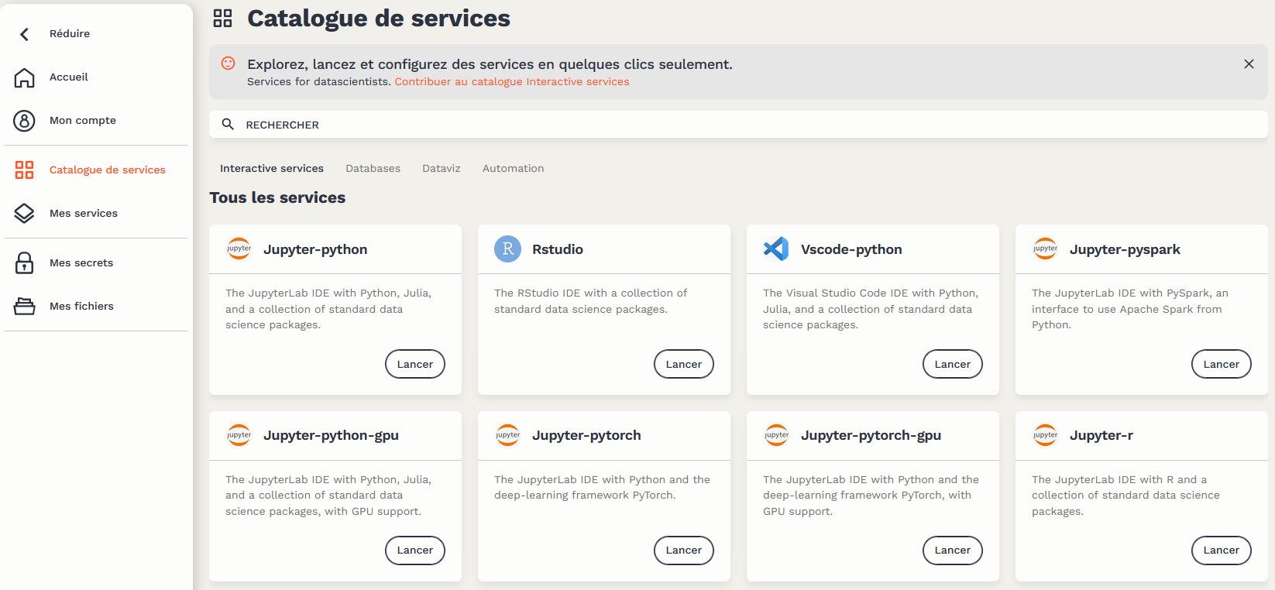Click the Mes fichiers drawer icon
1275x590 pixels.
coord(25,307)
